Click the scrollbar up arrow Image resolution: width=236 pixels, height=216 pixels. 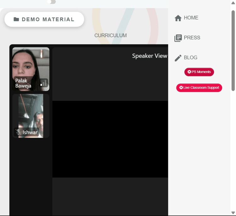(x=233, y=3)
